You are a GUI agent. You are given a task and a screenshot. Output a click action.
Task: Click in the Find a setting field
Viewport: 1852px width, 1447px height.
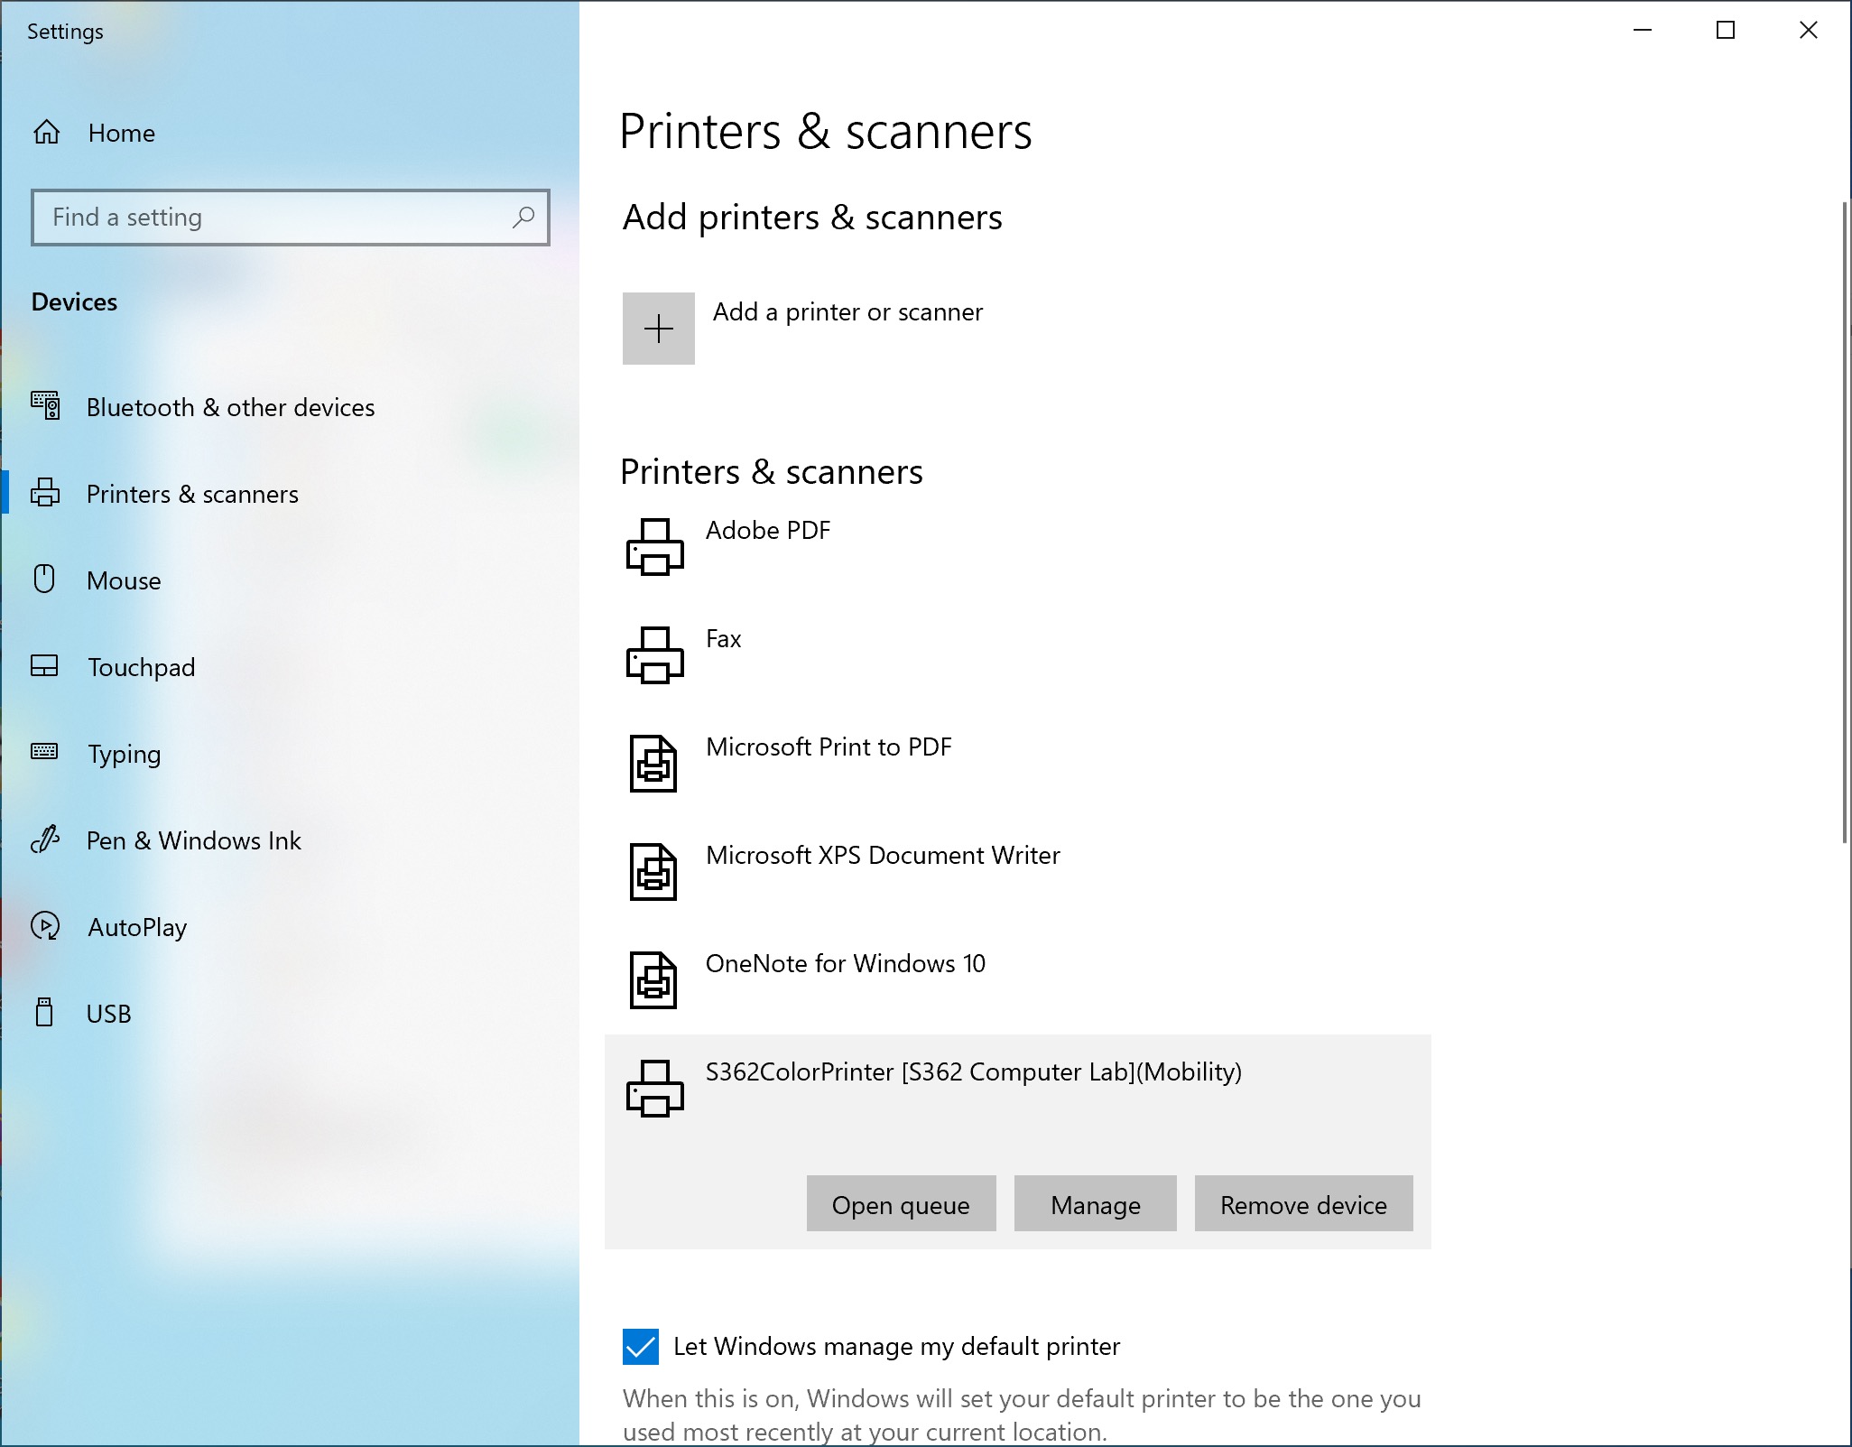click(291, 217)
